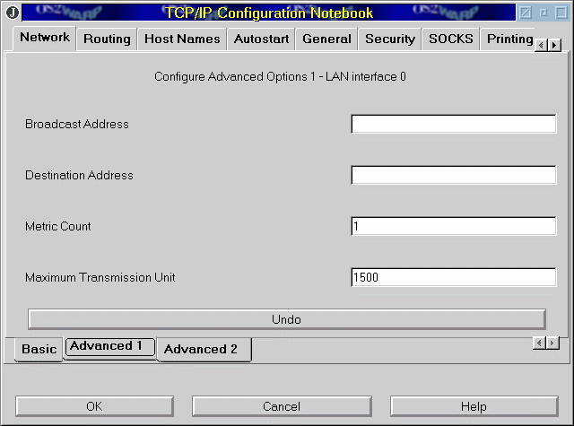
Task: Click the Maximum Transmission Unit label
Action: [100, 277]
